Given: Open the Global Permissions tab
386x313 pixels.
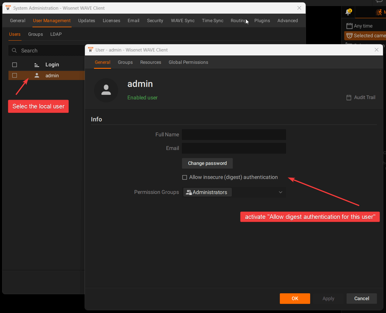Looking at the screenshot, I should (188, 62).
